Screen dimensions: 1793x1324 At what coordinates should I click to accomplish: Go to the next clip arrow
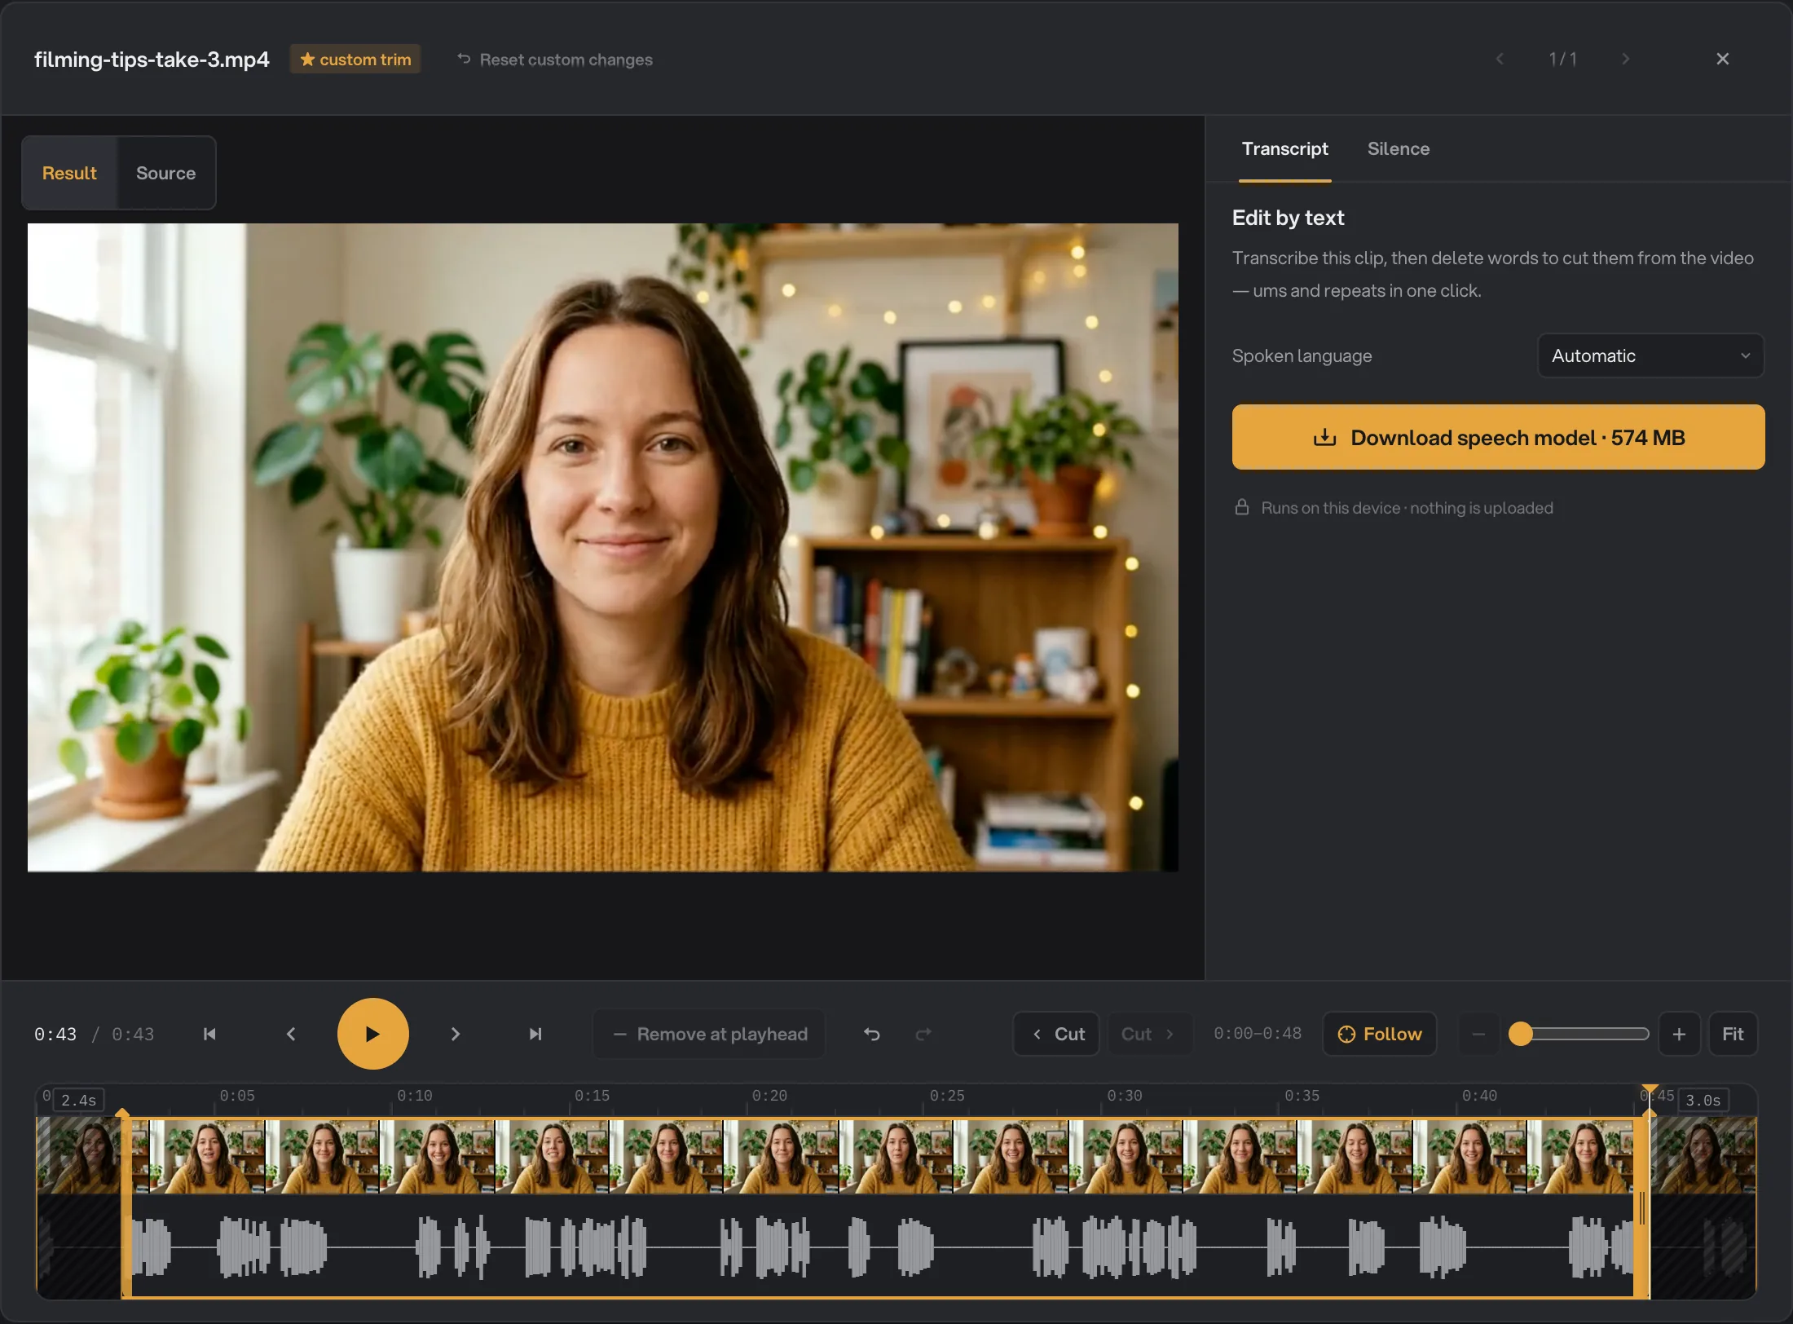[x=1625, y=59]
